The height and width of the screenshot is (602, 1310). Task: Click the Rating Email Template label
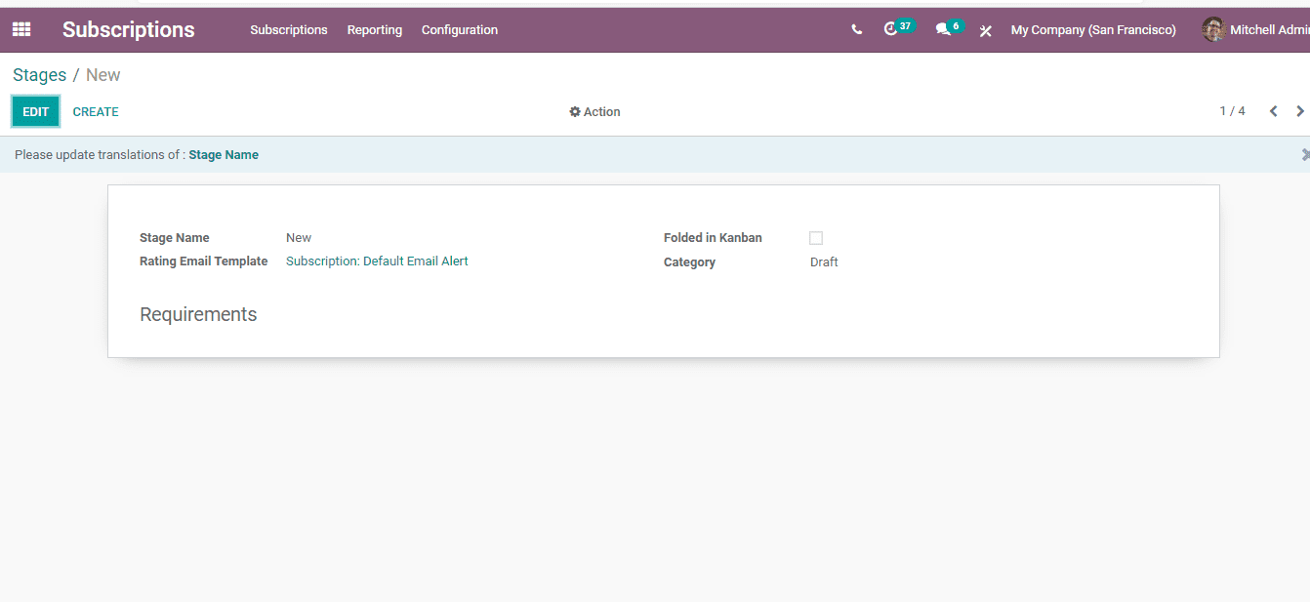pos(204,261)
